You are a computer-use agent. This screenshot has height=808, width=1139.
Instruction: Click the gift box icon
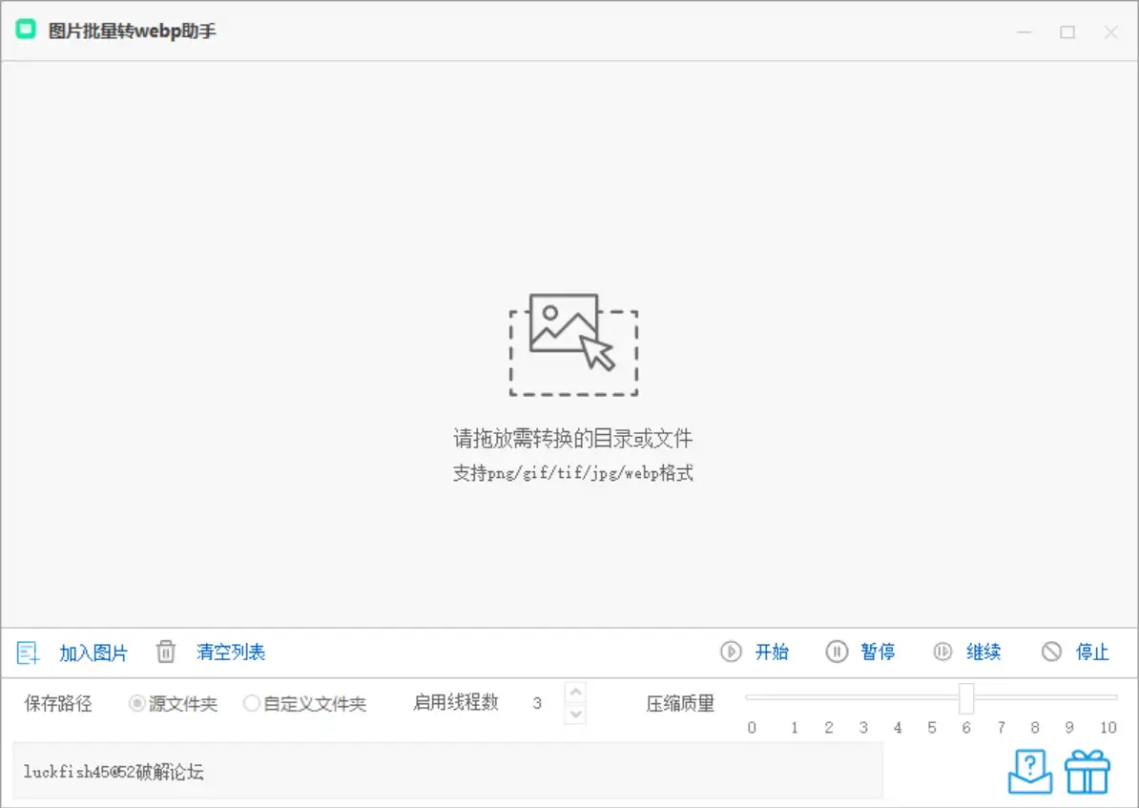(1088, 770)
